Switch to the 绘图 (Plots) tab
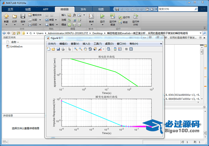 click(x=28, y=9)
